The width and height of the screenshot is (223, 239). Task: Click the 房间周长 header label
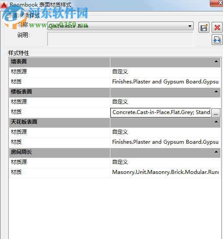pyautogui.click(x=21, y=152)
